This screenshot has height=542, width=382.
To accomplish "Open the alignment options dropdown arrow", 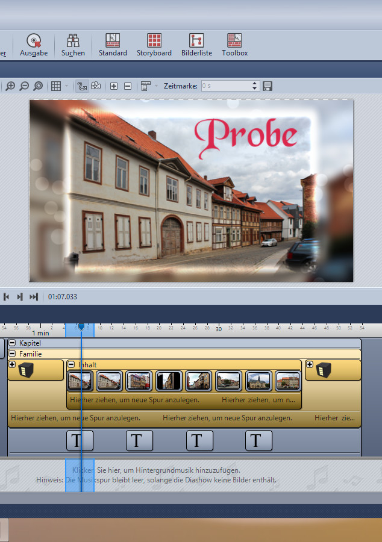I will pyautogui.click(x=156, y=86).
